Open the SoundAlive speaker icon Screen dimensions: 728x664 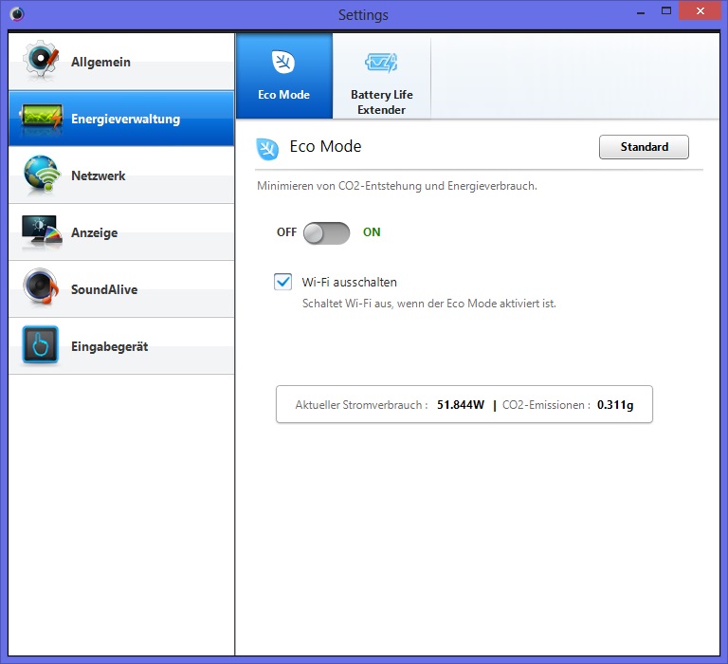pos(42,286)
